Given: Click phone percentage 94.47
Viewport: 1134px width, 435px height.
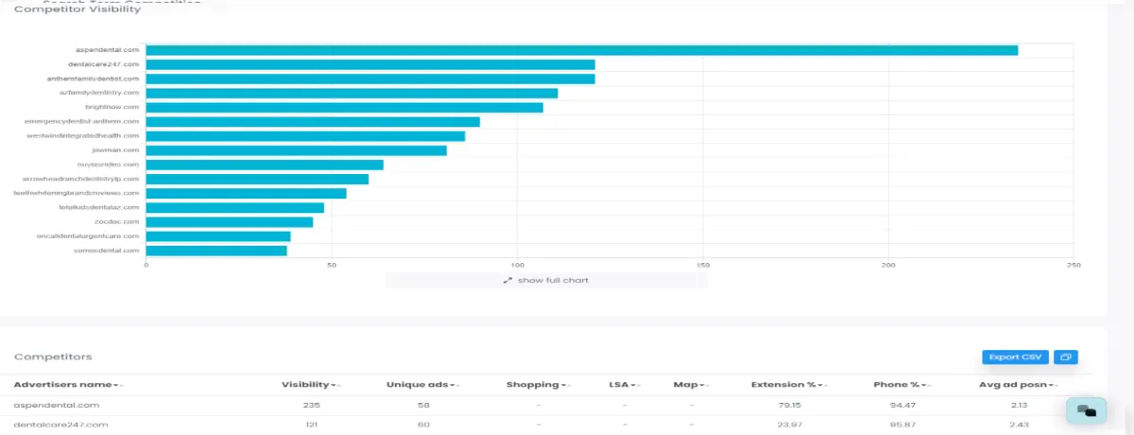Looking at the screenshot, I should 902,405.
